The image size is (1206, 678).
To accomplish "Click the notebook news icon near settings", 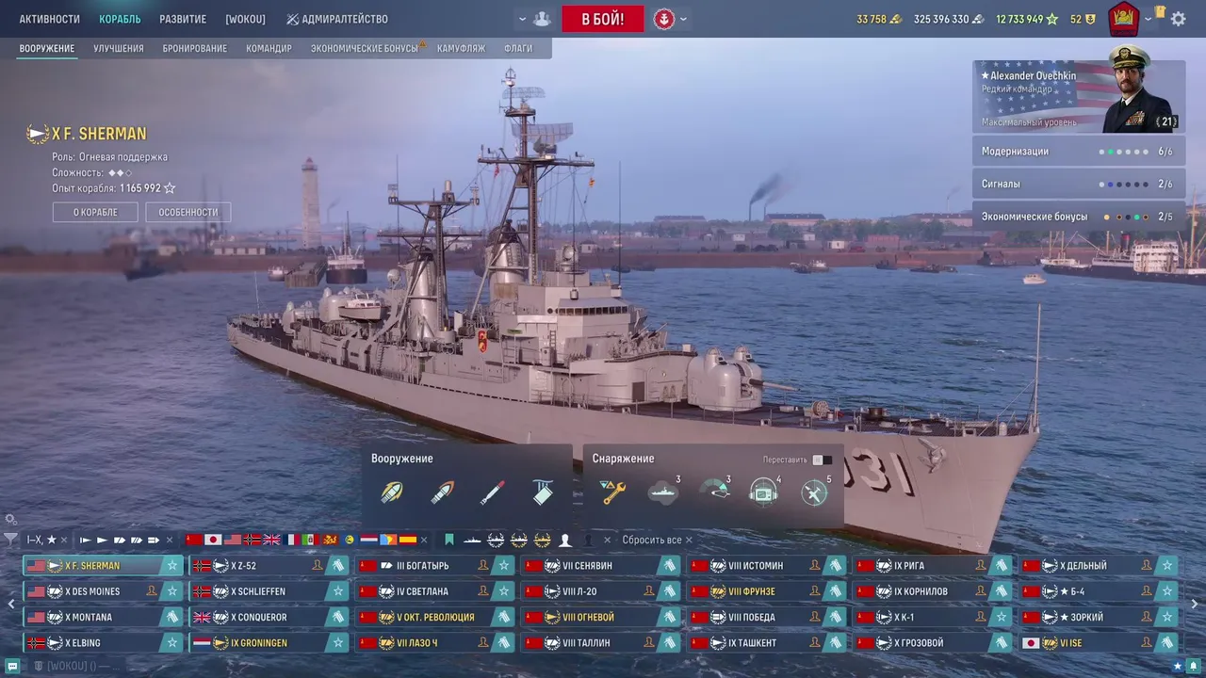I will [x=1161, y=13].
